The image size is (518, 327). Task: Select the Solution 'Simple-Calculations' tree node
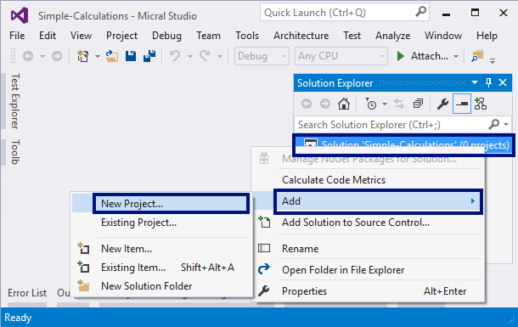click(x=403, y=144)
